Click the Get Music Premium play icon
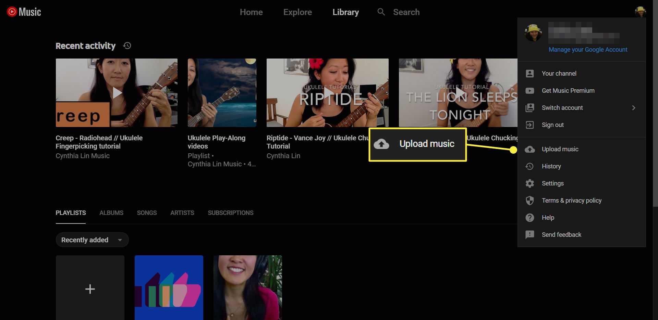Screen dimensions: 658x320 pyautogui.click(x=530, y=91)
